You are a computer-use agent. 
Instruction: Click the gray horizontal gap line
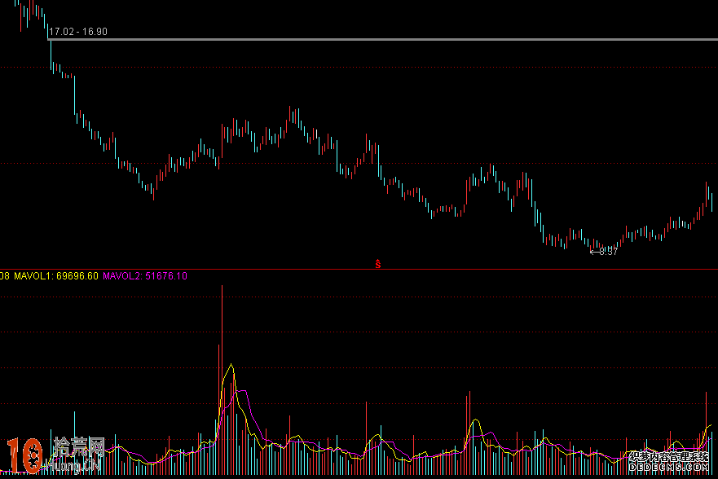383,39
